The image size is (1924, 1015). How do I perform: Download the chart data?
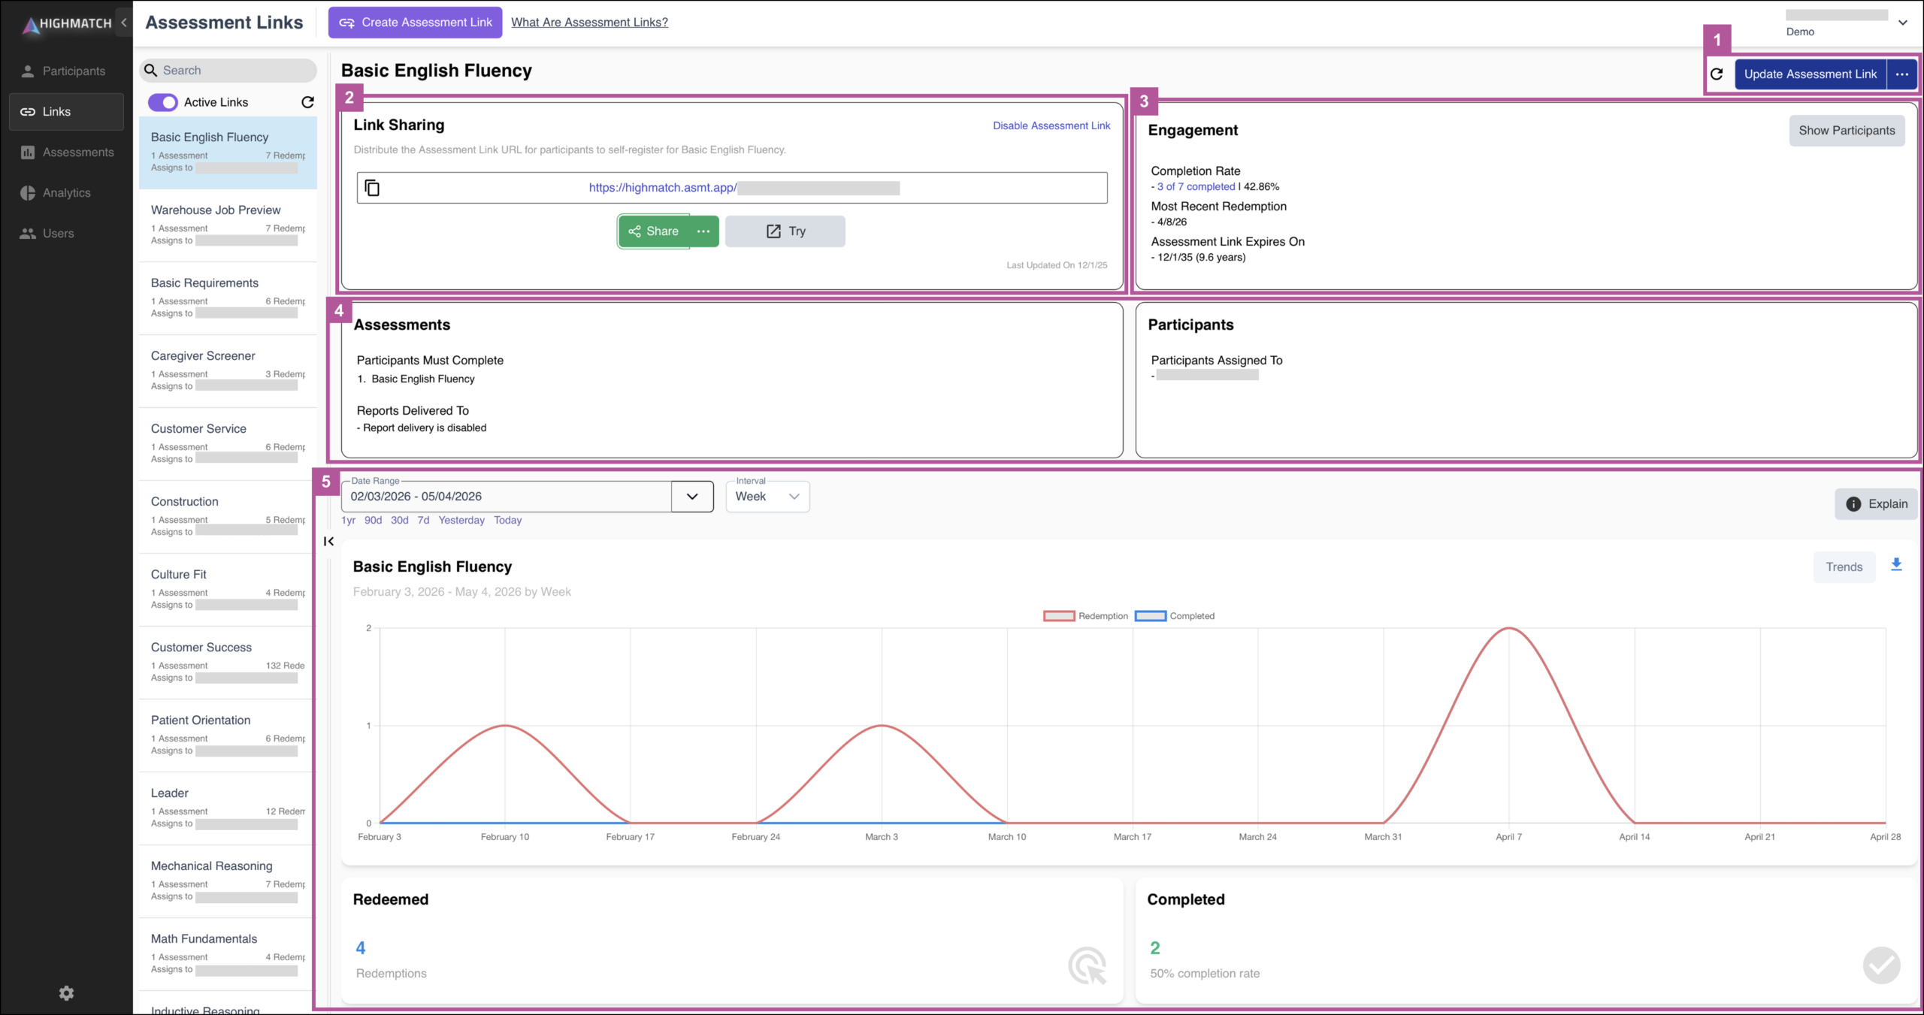click(1896, 565)
